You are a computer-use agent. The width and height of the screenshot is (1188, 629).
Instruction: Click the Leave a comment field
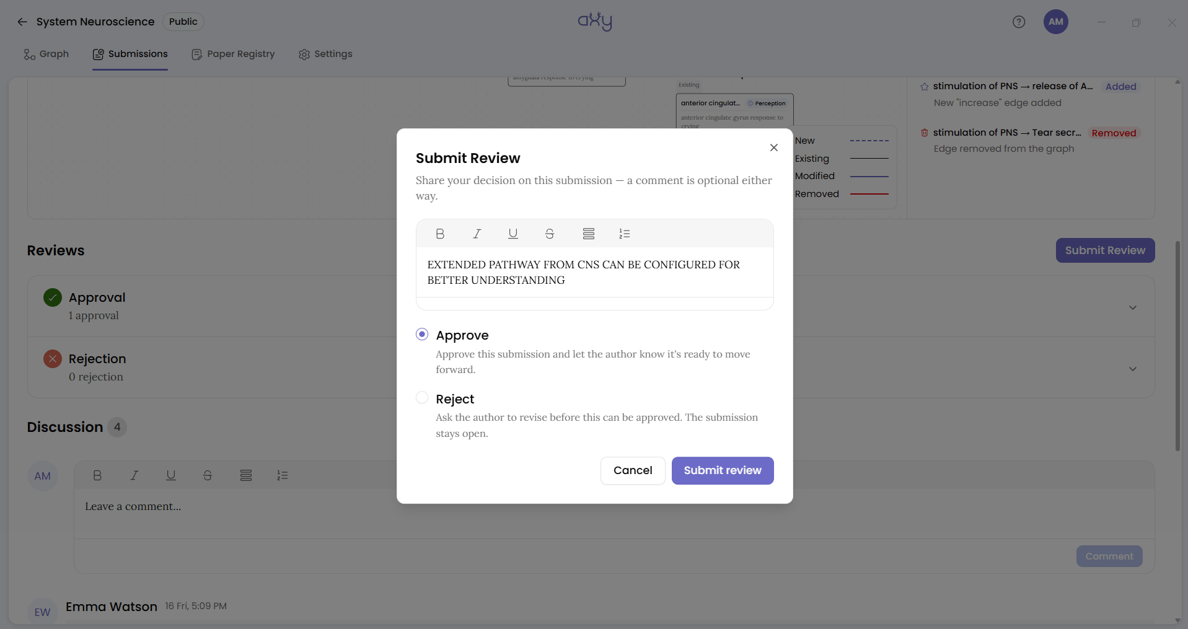[x=614, y=514]
